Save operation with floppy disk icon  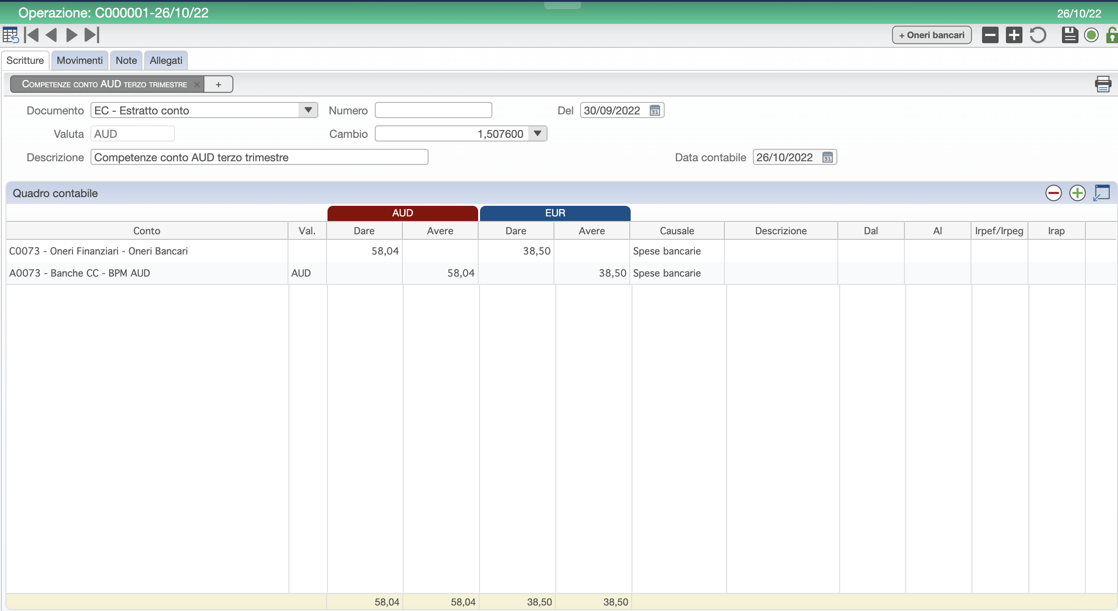click(x=1070, y=35)
